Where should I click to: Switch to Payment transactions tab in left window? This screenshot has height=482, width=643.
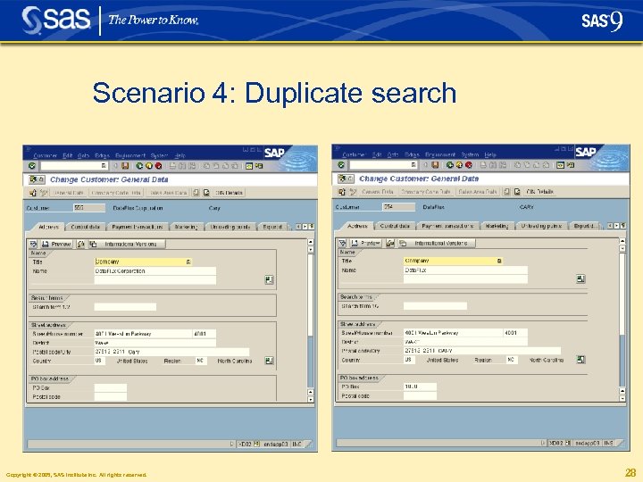(x=138, y=227)
